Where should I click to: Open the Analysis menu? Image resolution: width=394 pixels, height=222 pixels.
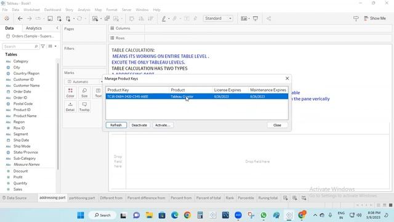(84, 10)
